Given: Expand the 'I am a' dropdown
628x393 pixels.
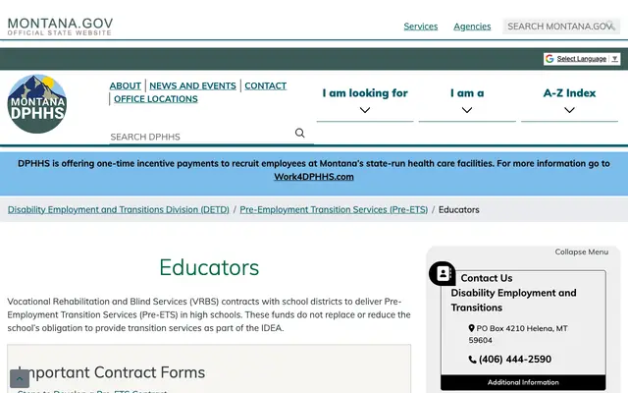Looking at the screenshot, I should [x=467, y=100].
